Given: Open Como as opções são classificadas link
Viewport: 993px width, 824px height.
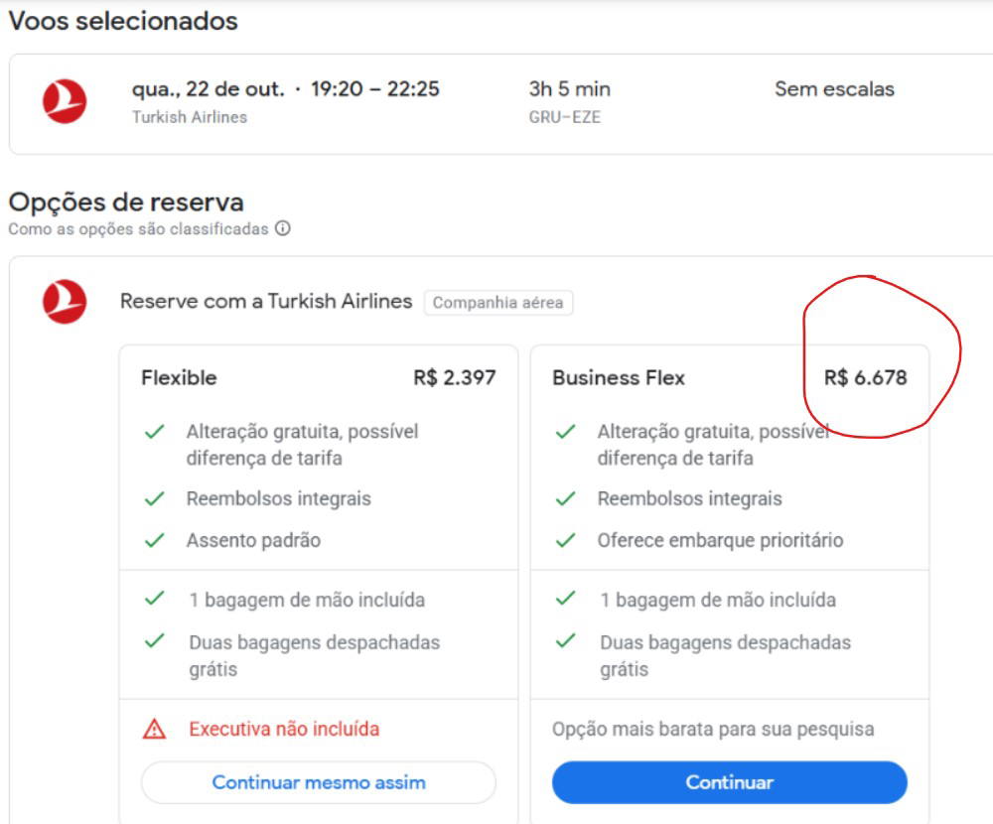Looking at the screenshot, I should click(x=138, y=229).
